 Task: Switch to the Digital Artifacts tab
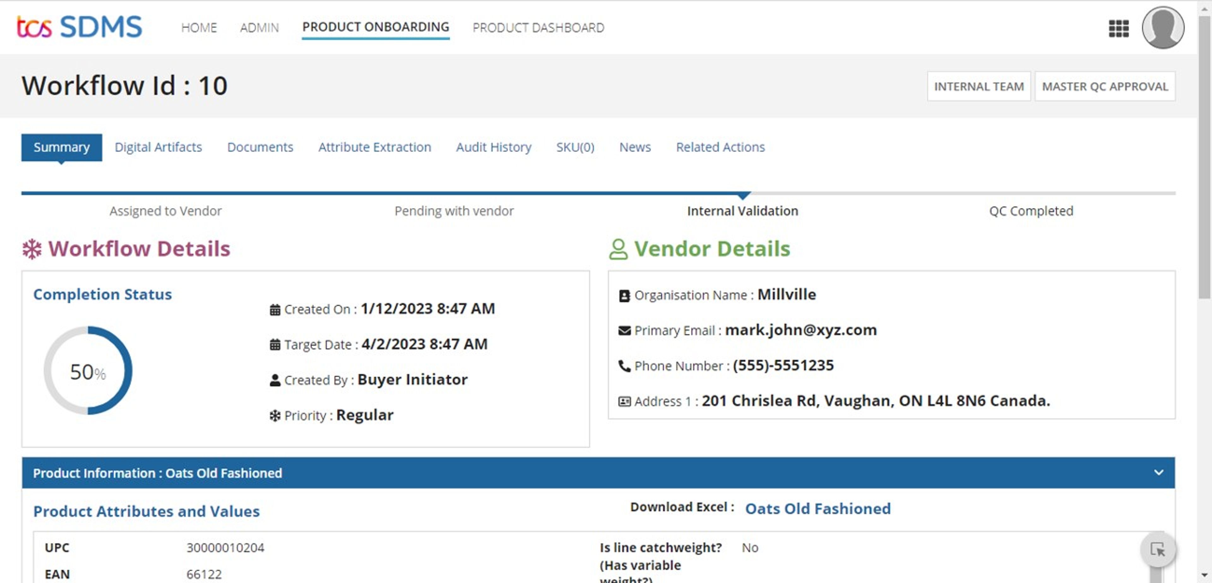pyautogui.click(x=158, y=147)
